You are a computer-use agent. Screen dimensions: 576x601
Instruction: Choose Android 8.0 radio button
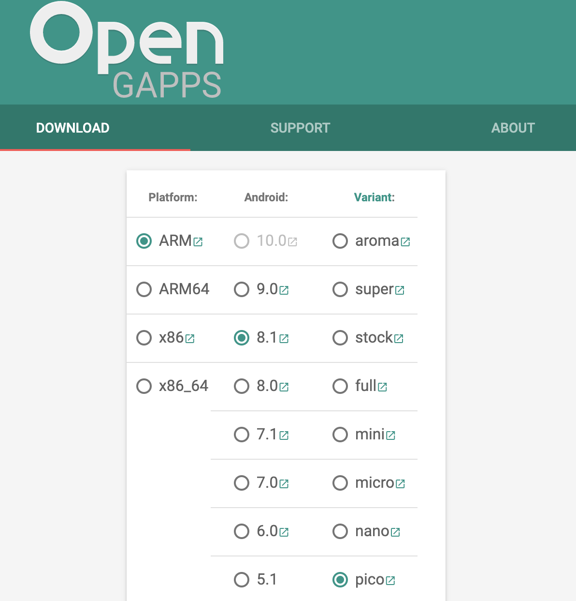coord(242,386)
